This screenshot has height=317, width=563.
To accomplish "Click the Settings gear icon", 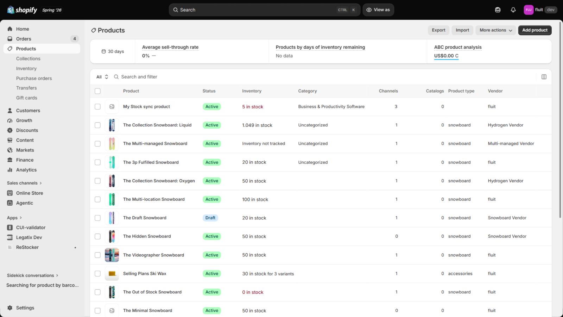I will click(10, 308).
